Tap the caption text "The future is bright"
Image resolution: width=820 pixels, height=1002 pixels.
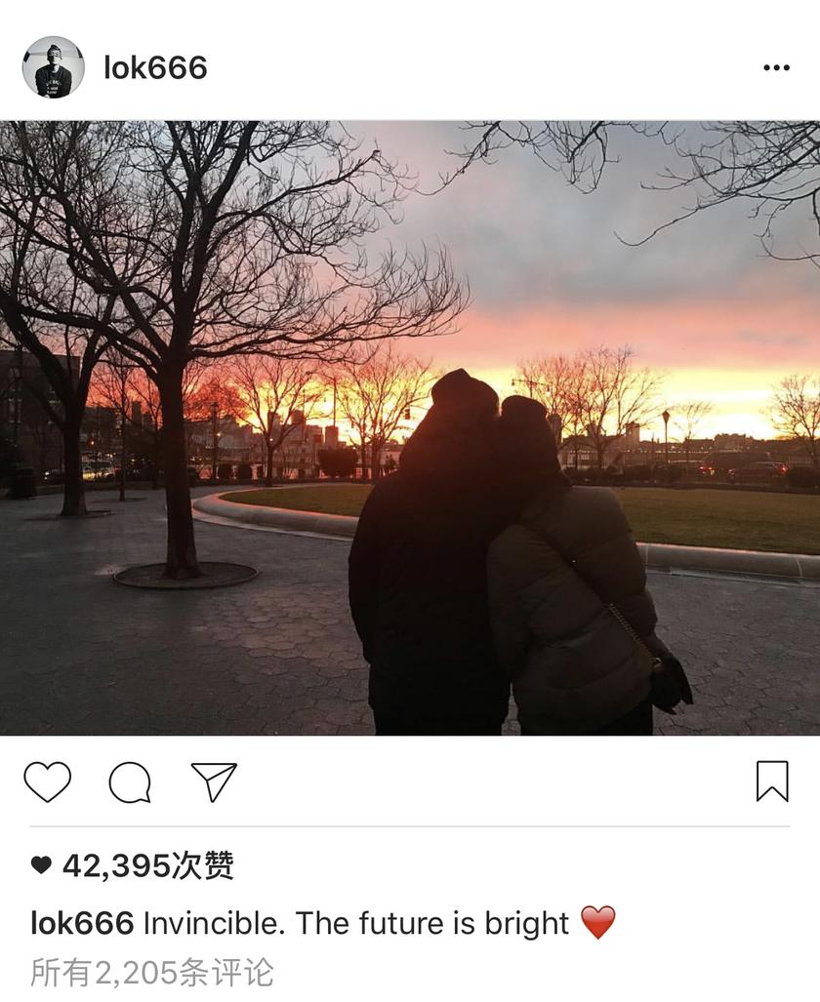tap(432, 923)
